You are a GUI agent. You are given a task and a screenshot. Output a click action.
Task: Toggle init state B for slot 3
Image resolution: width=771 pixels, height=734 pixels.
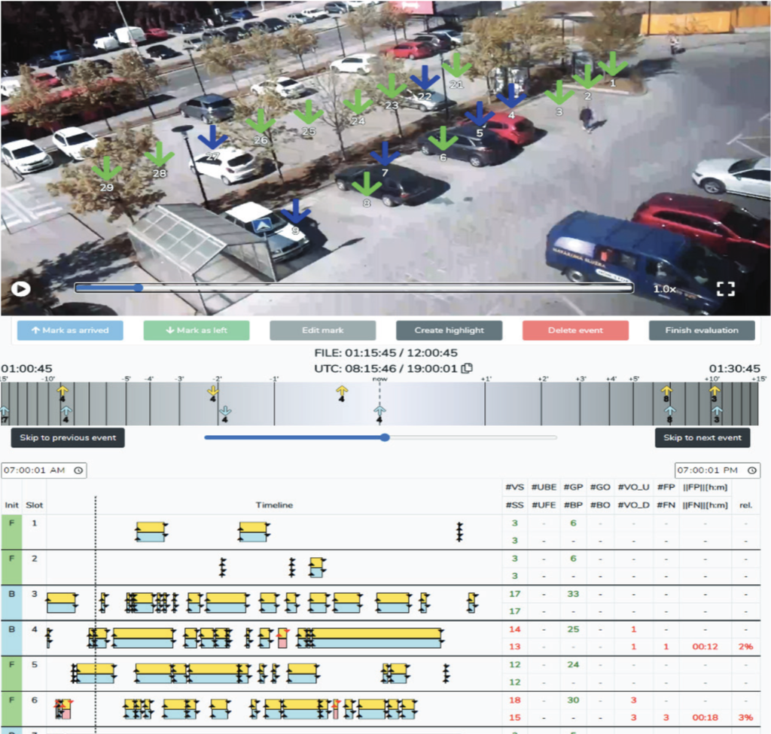pyautogui.click(x=11, y=603)
